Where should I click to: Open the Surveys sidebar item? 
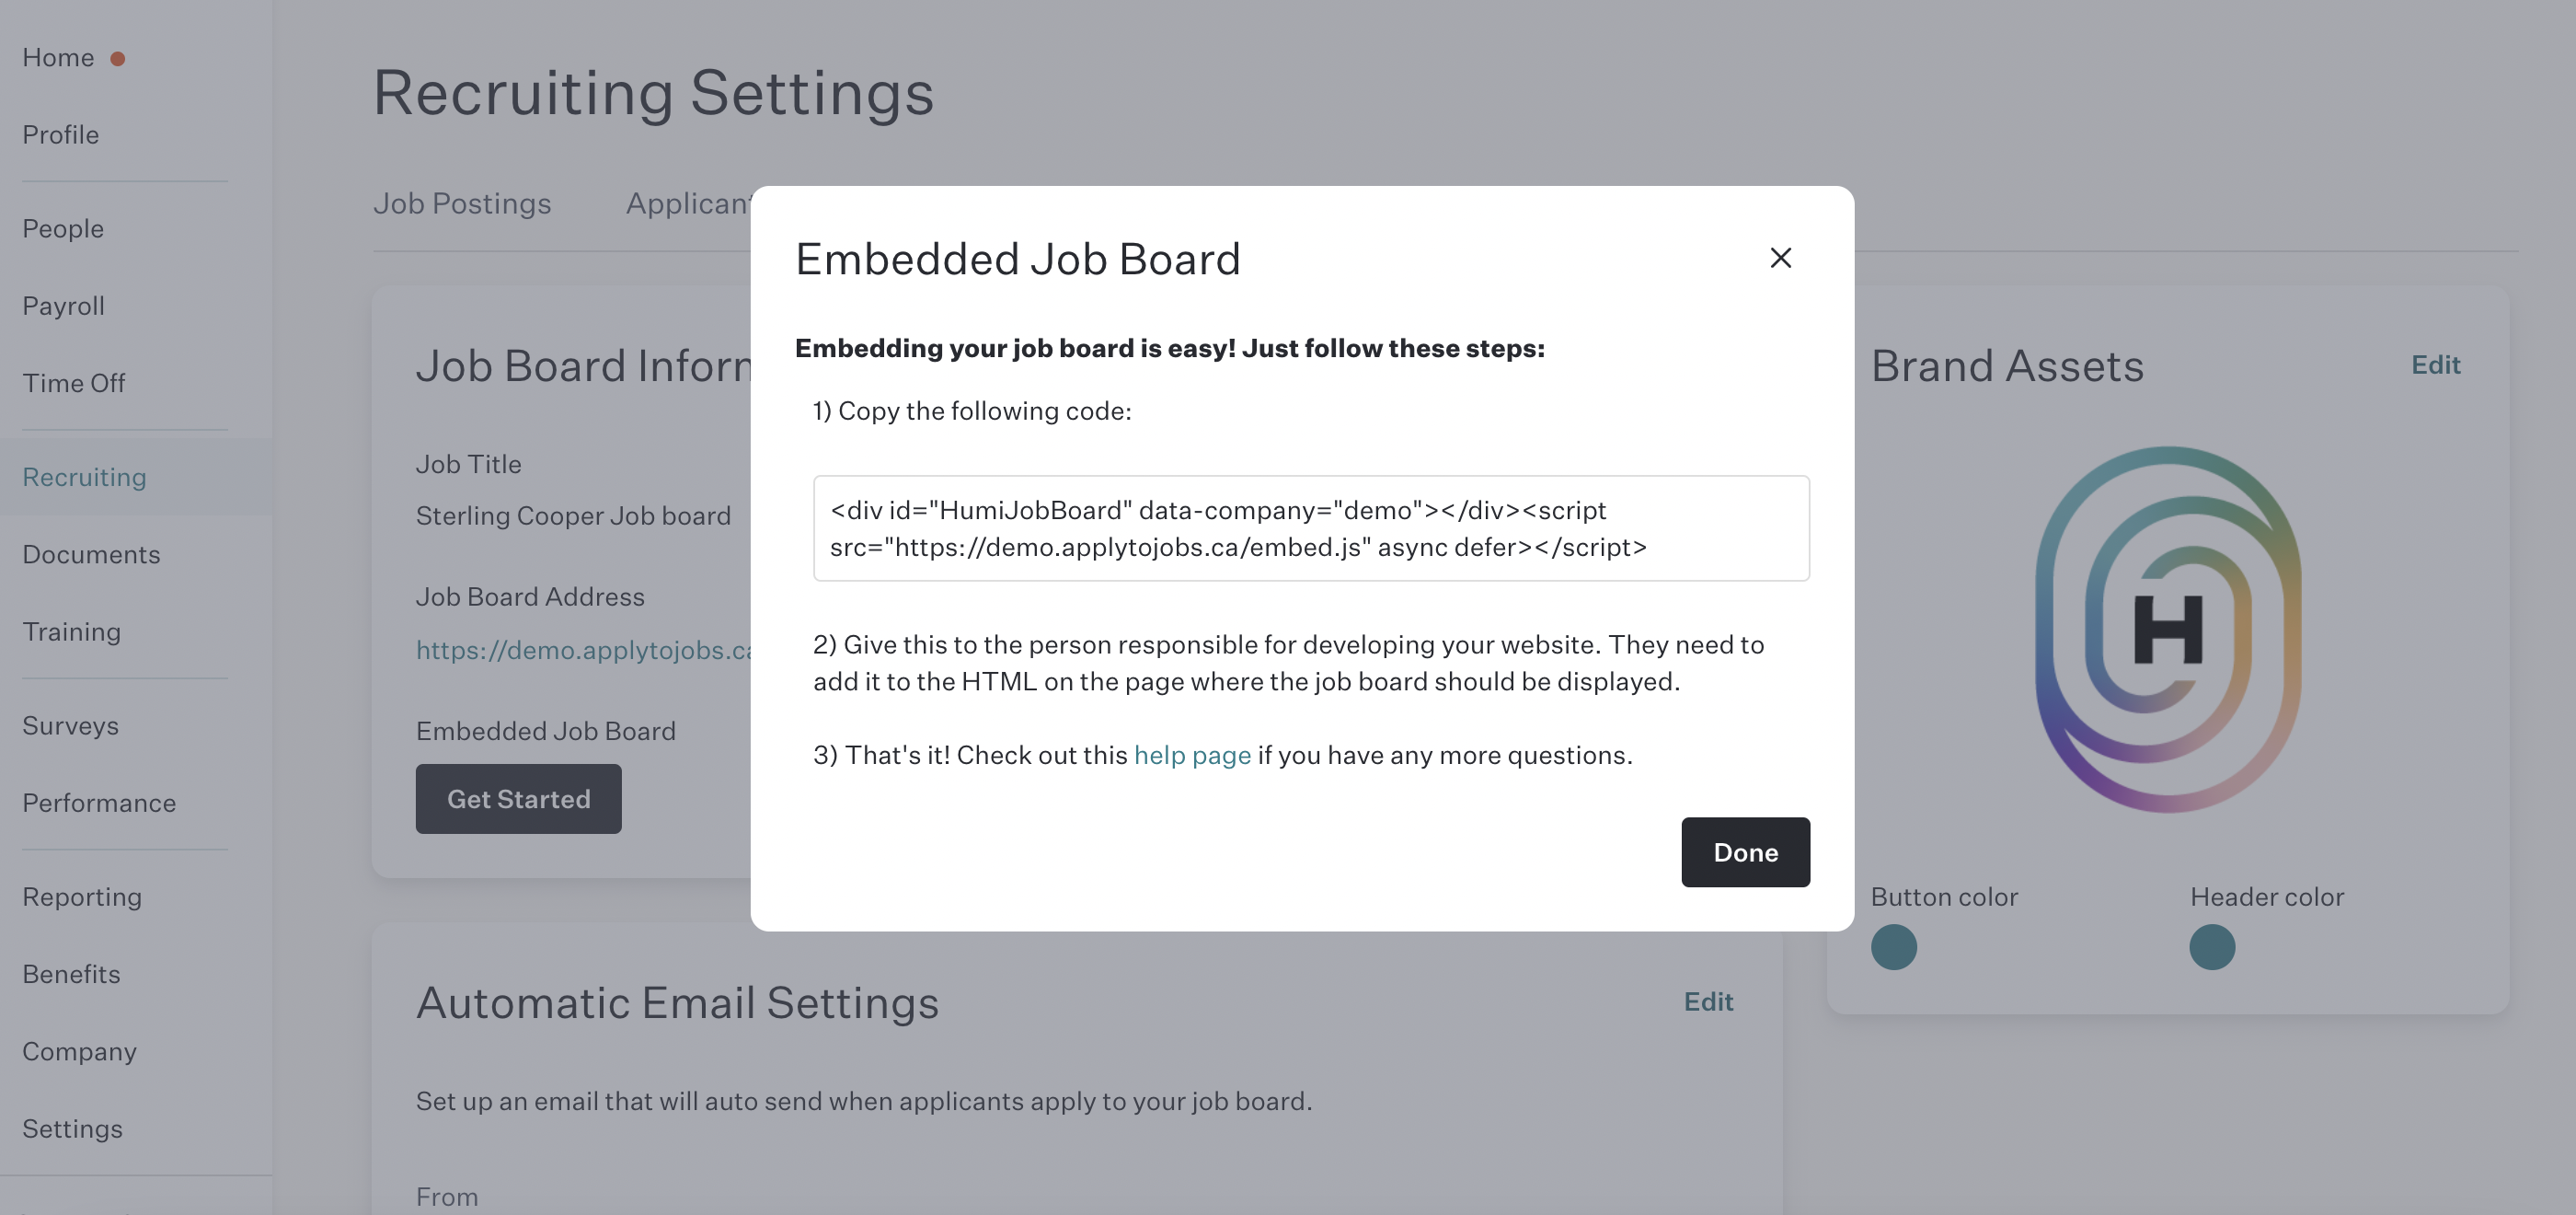click(70, 725)
